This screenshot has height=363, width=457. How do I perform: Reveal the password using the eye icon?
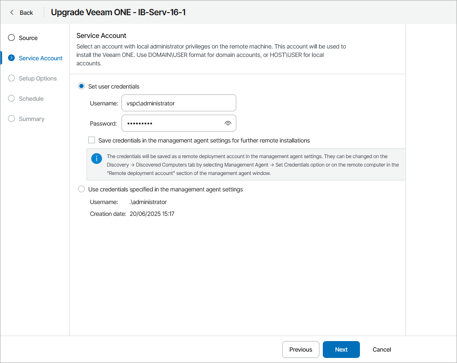228,123
